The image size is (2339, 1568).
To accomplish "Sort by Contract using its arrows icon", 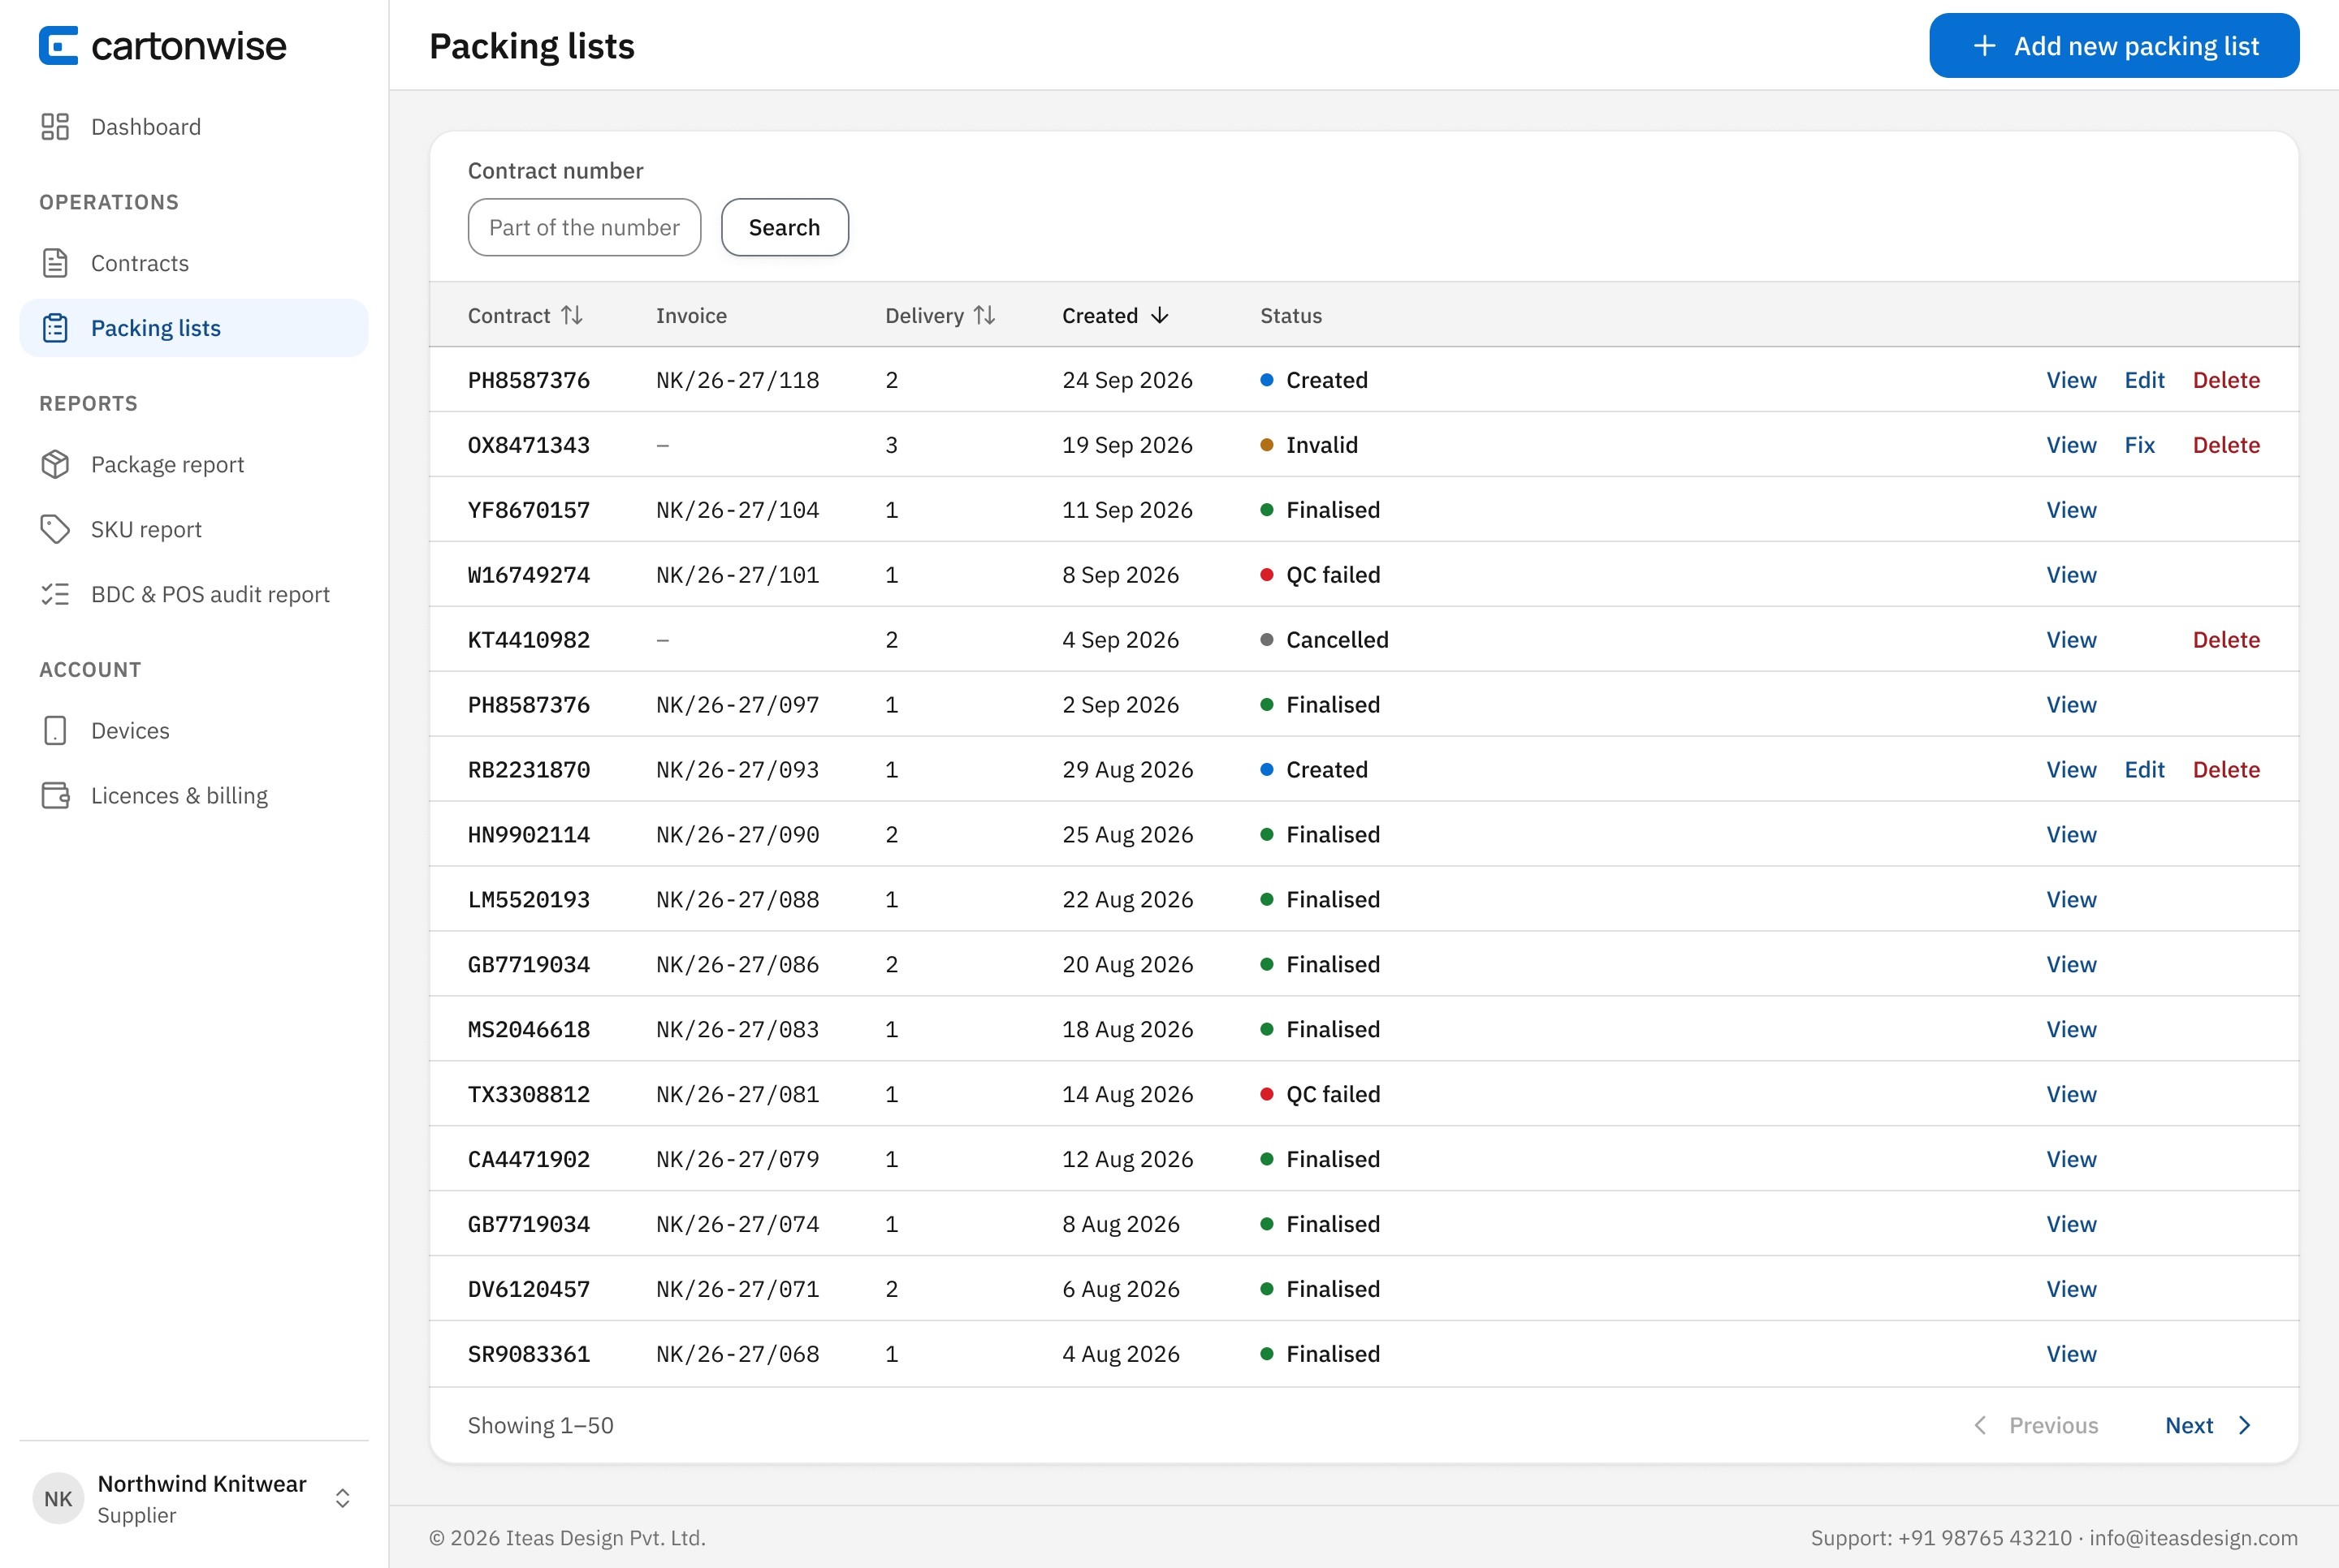I will [573, 315].
